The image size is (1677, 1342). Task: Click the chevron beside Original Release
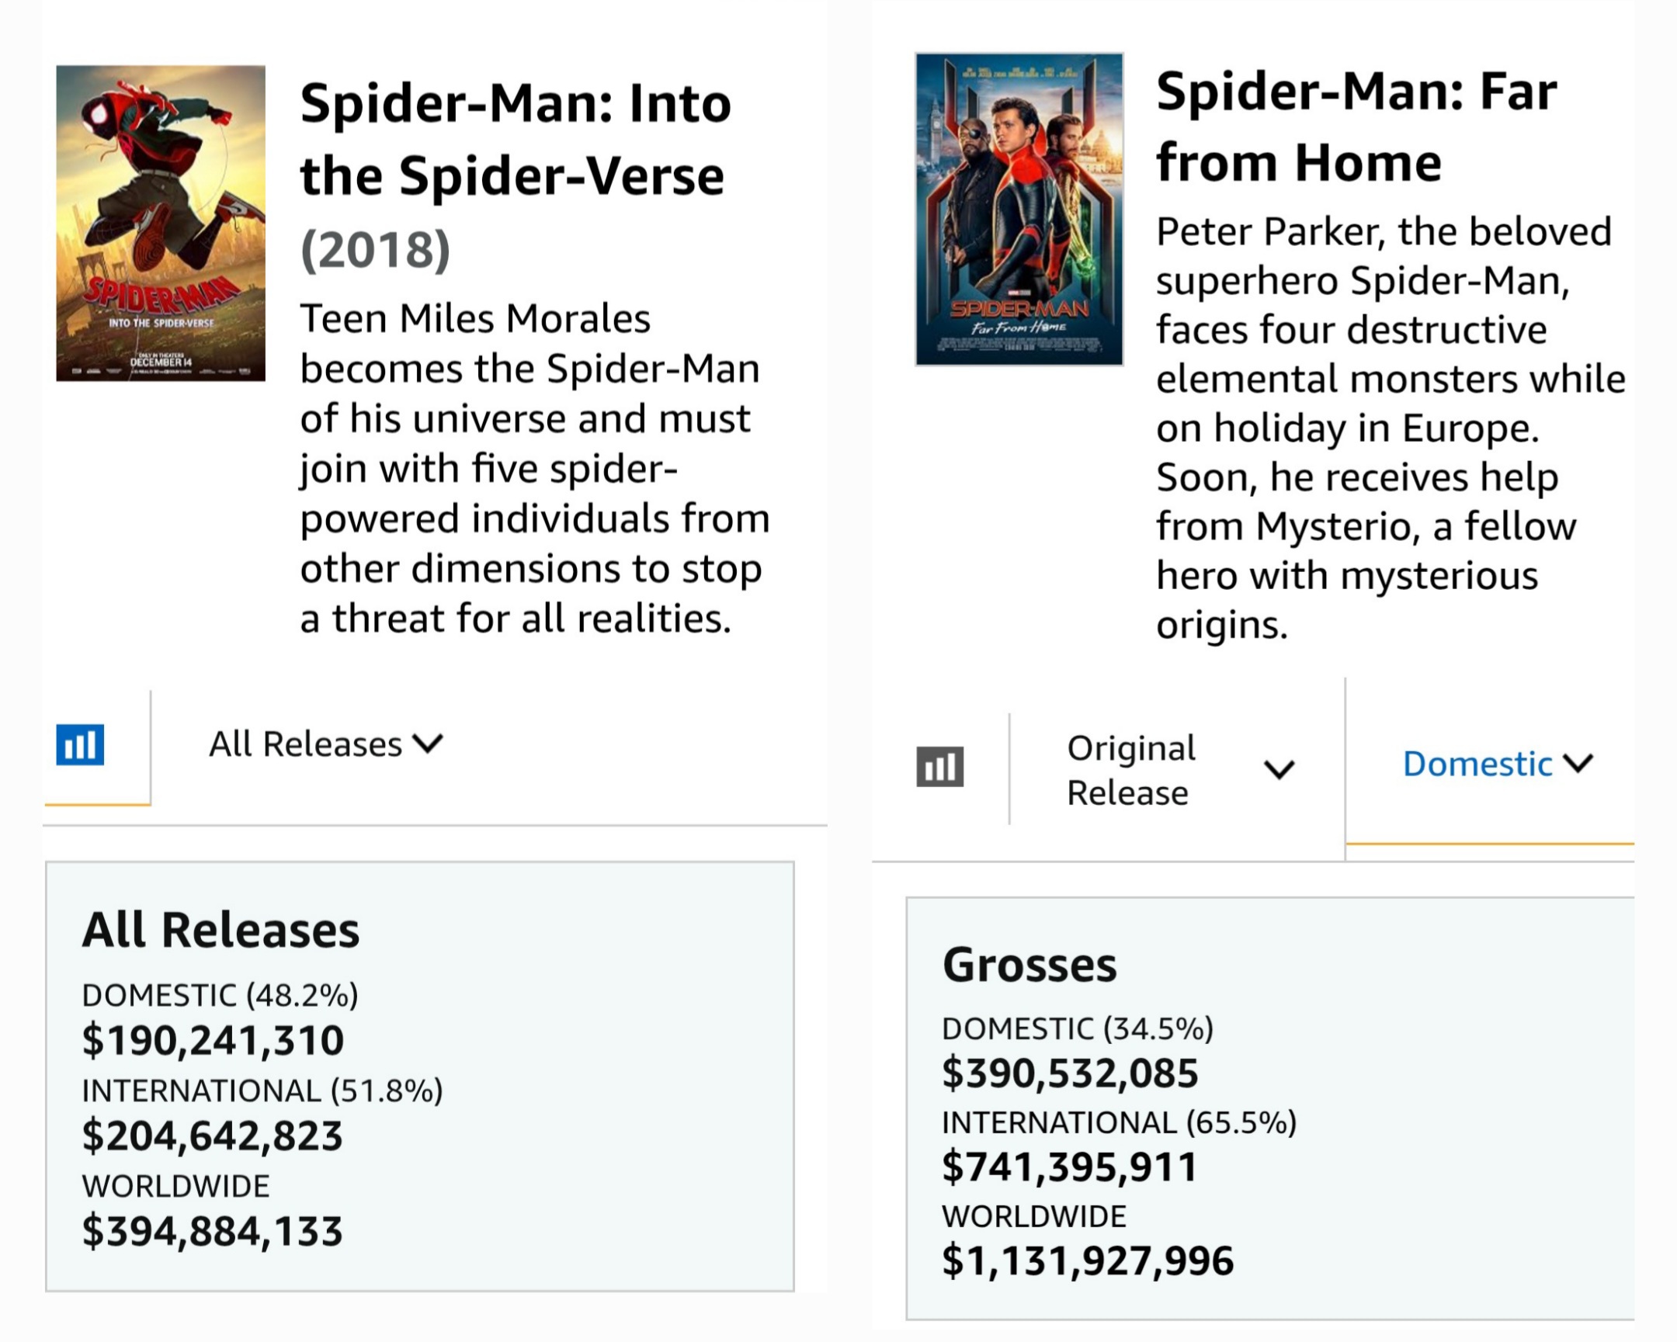tap(1279, 770)
